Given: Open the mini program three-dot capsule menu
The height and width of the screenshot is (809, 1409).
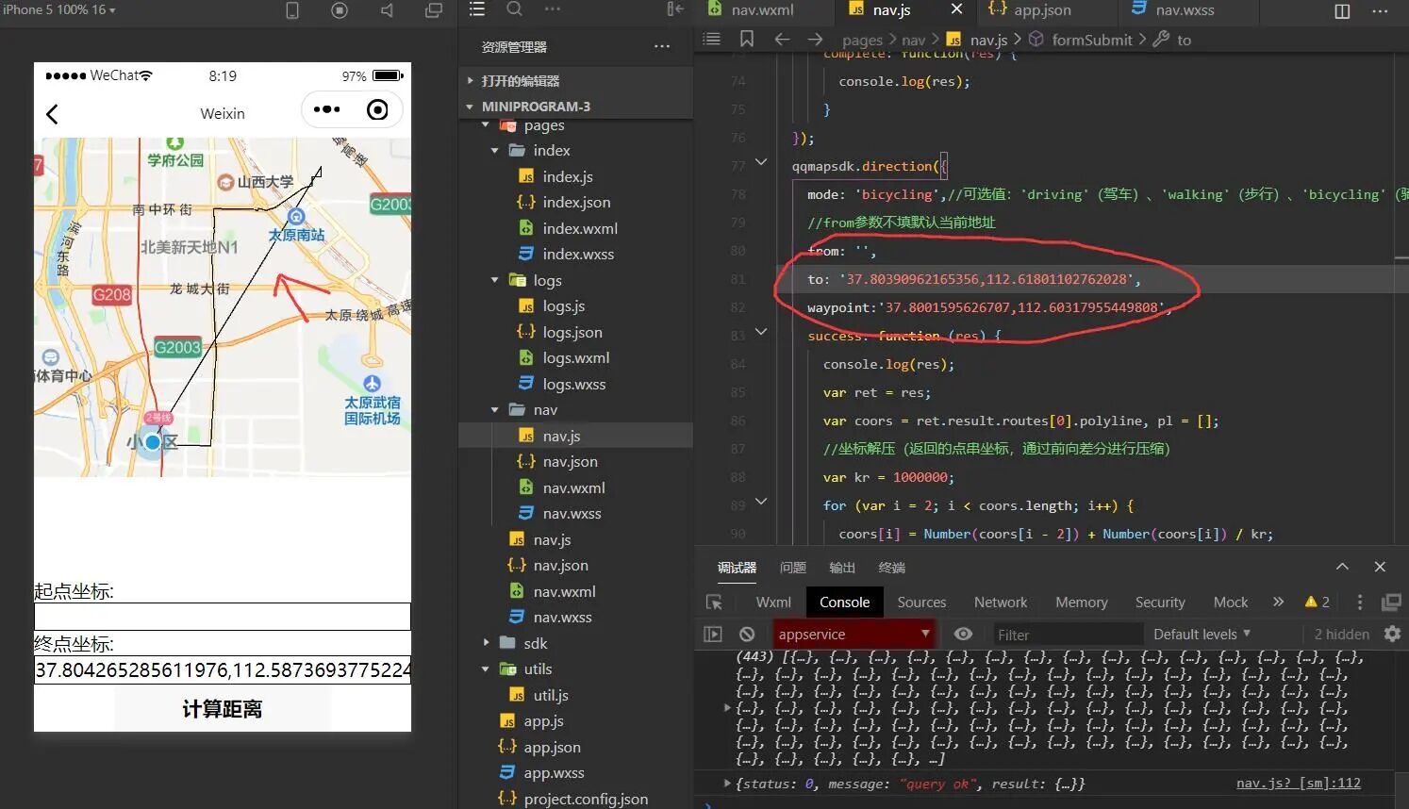Looking at the screenshot, I should [x=327, y=109].
